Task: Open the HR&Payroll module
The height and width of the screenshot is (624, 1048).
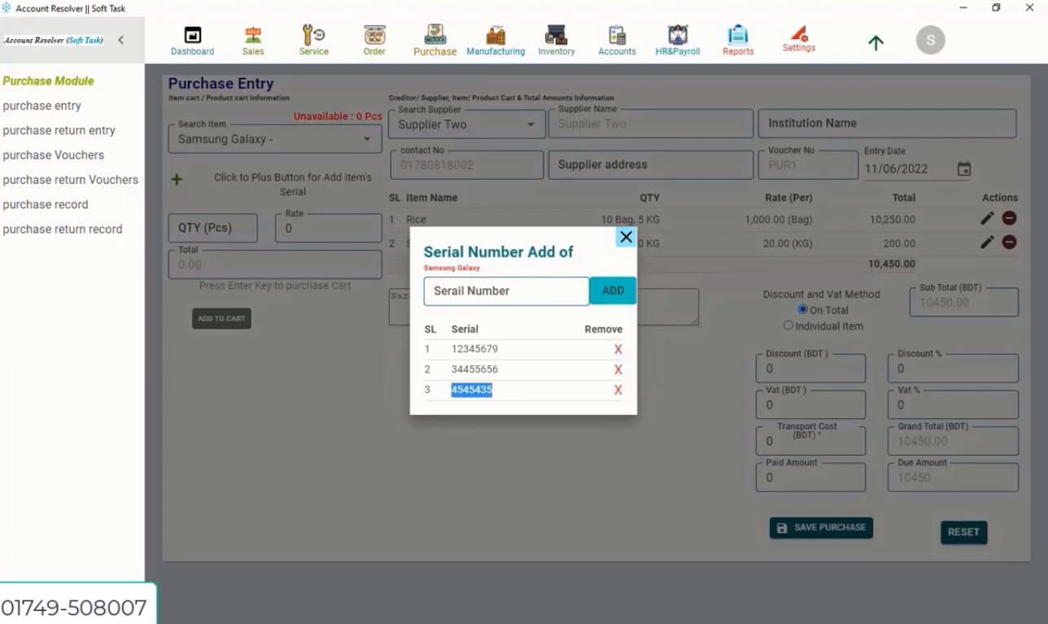Action: [677, 39]
